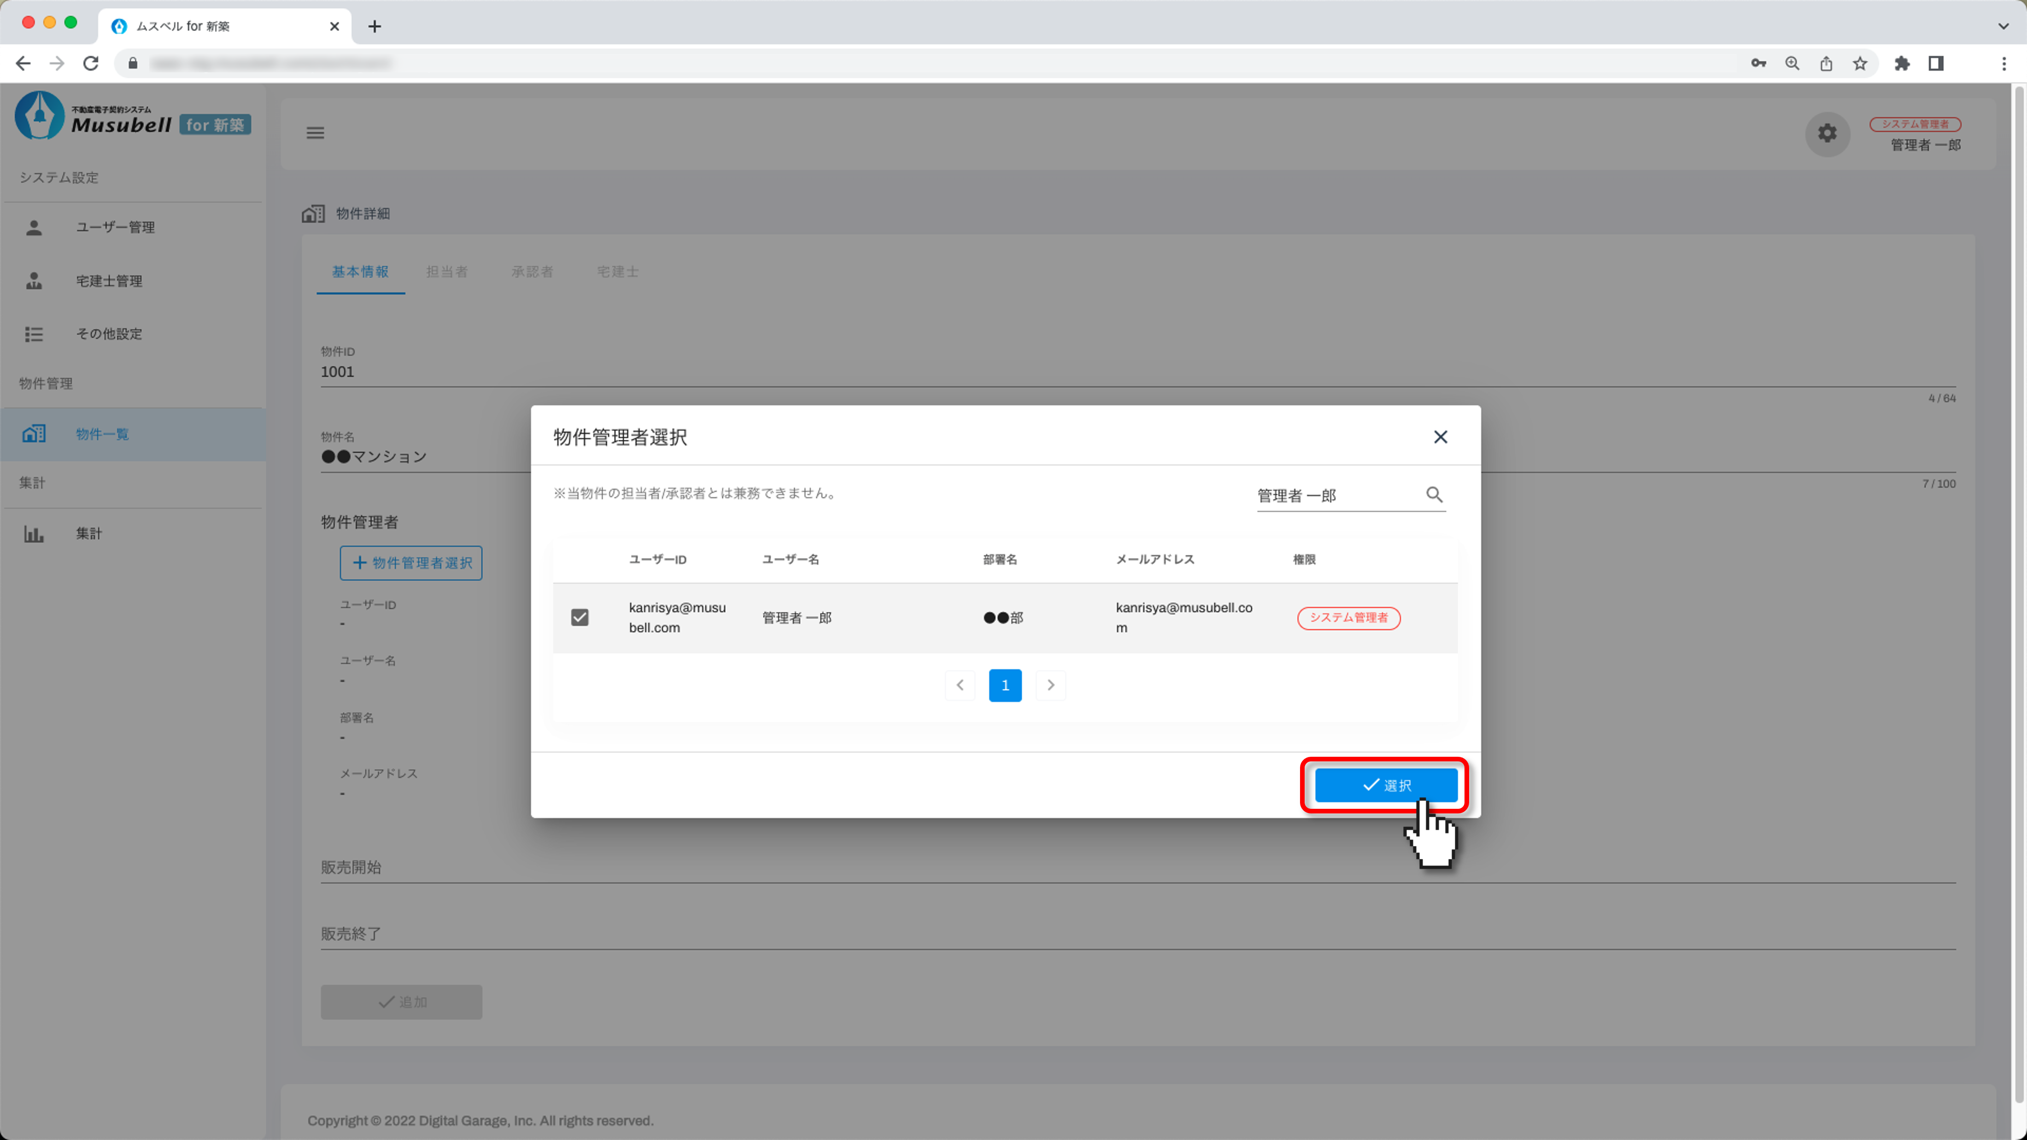
Task: Open the settings gear icon
Action: point(1826,134)
